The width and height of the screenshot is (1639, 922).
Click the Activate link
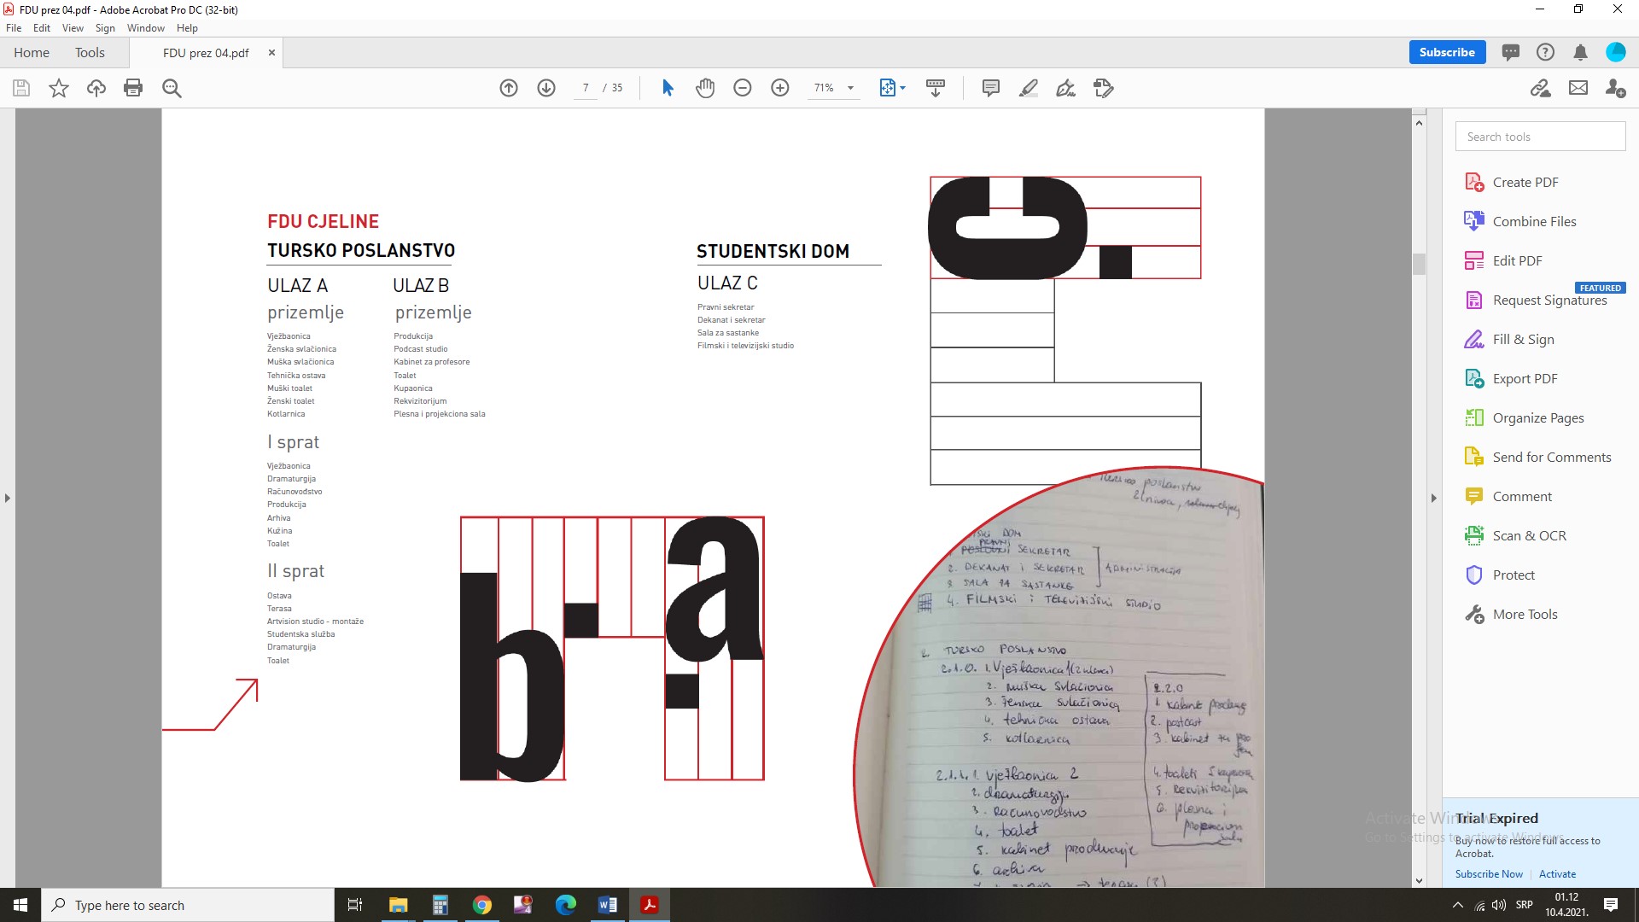click(1557, 873)
